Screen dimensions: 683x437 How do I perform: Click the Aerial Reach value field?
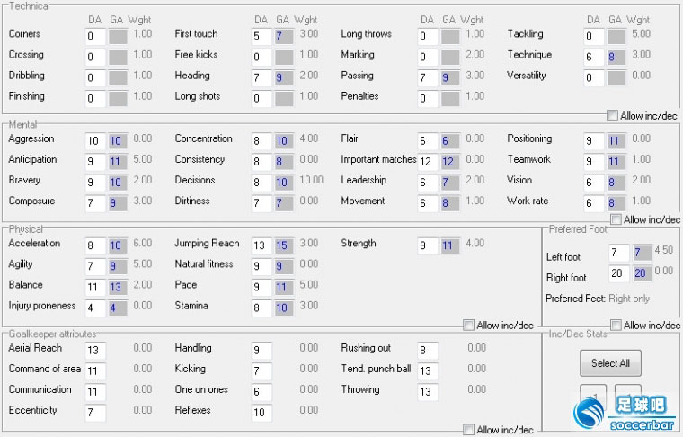pos(95,350)
